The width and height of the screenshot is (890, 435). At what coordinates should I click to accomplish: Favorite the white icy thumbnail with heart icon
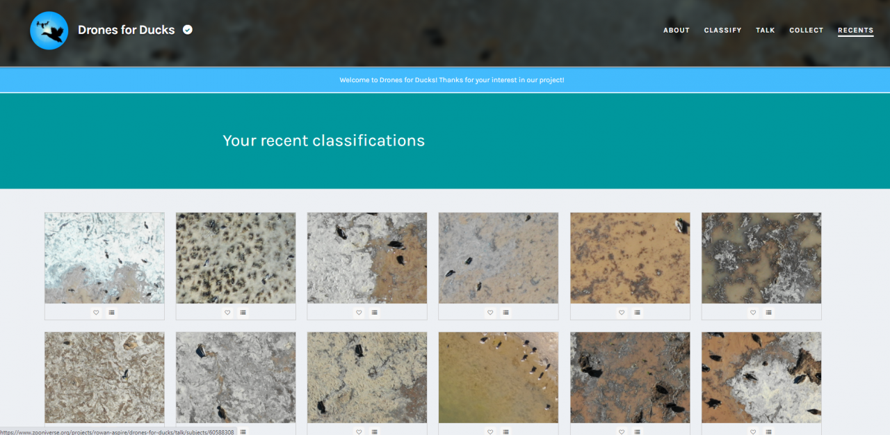(97, 313)
